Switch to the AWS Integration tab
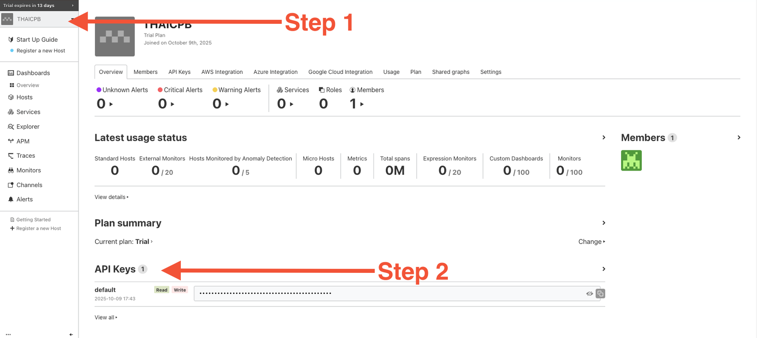This screenshot has height=338, width=757. [x=222, y=72]
